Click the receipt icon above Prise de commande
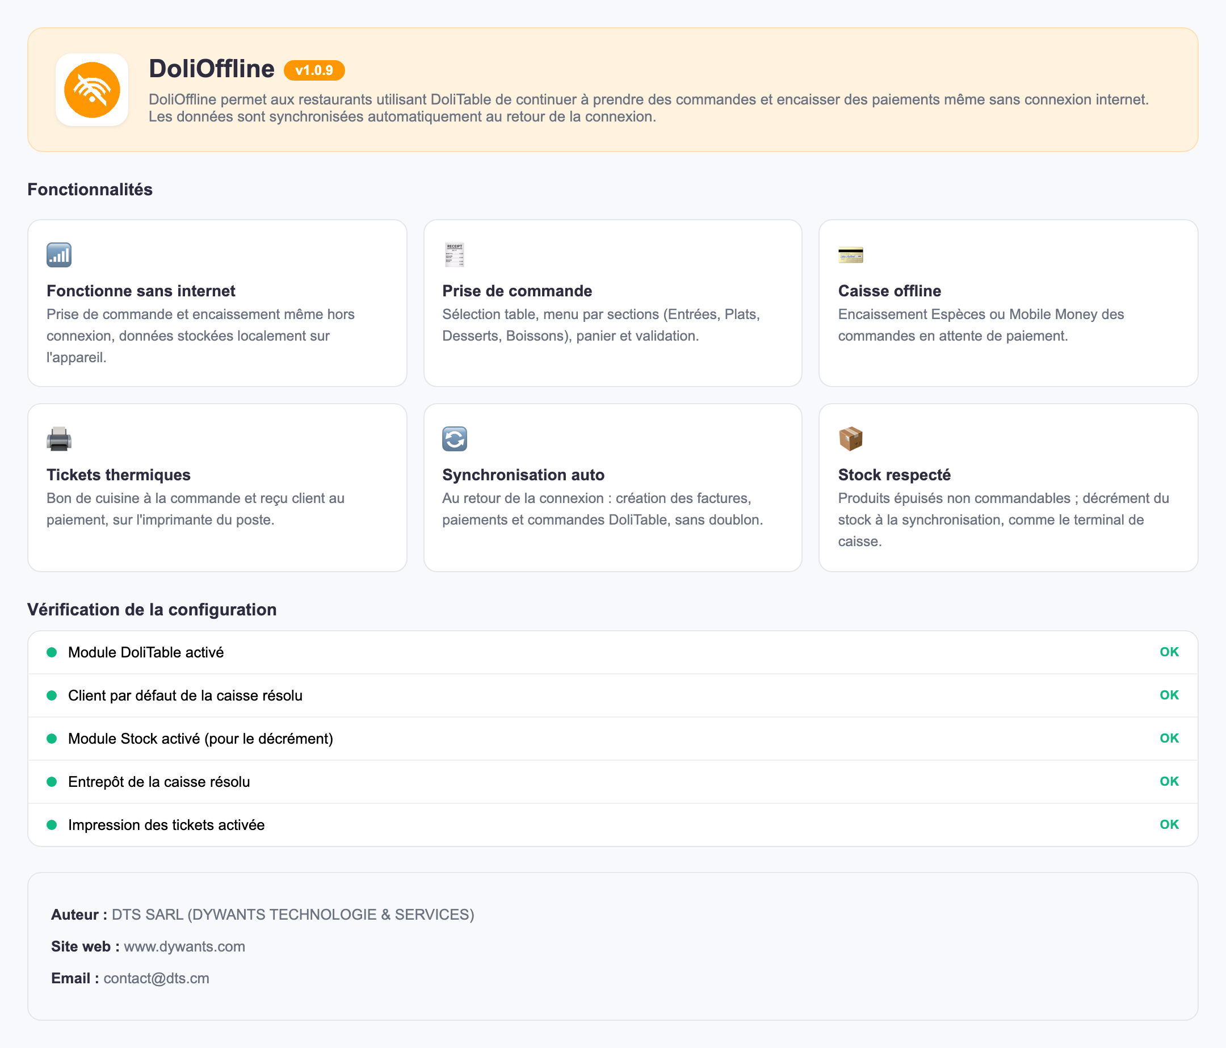Screen dimensions: 1226x1048 pyautogui.click(x=455, y=255)
